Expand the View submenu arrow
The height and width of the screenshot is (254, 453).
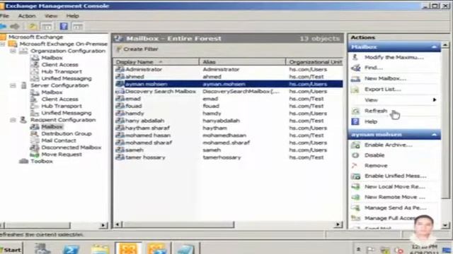[x=435, y=100]
